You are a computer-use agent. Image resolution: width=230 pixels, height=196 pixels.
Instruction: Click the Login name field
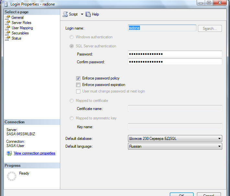point(162,28)
